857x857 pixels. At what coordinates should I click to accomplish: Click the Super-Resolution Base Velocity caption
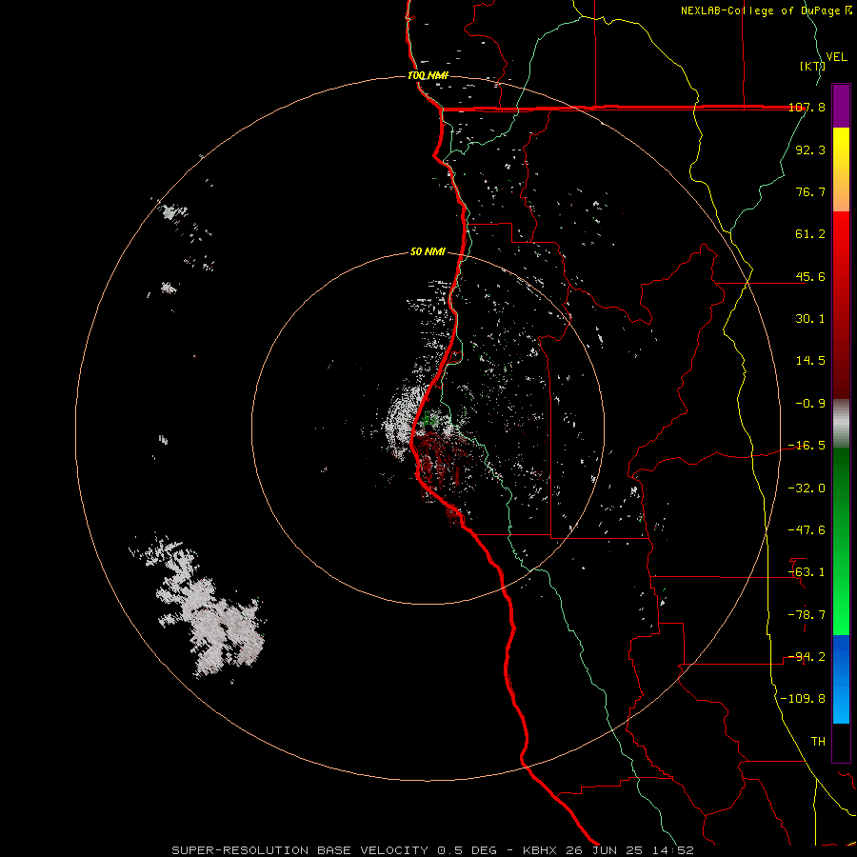pos(432,850)
